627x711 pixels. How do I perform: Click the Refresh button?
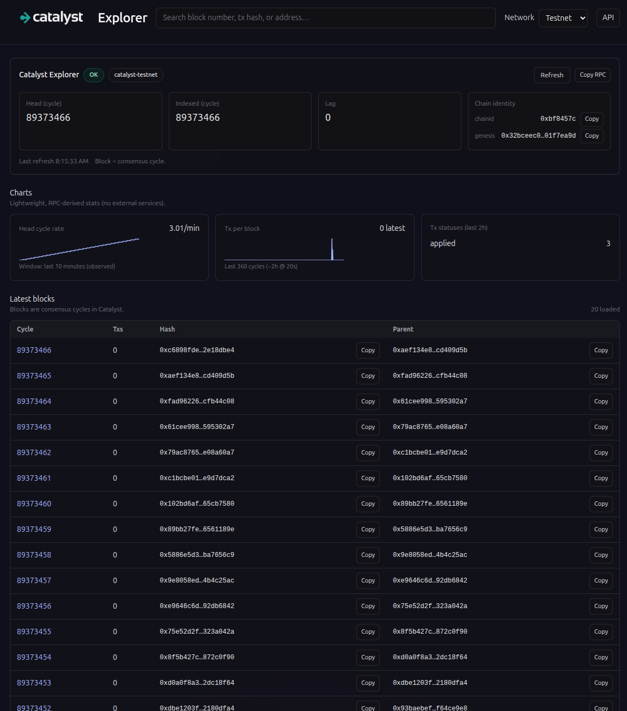pos(552,75)
